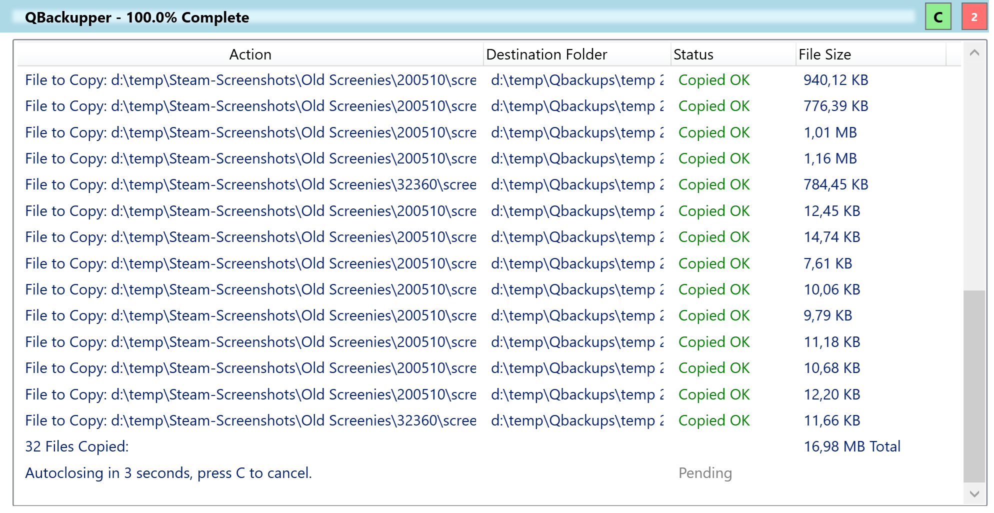Viewport: 994px width, 513px height.
Task: Click the vertical scrollbar thumb
Action: tap(974, 386)
